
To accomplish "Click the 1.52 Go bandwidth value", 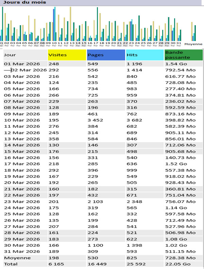I will 176,164.
